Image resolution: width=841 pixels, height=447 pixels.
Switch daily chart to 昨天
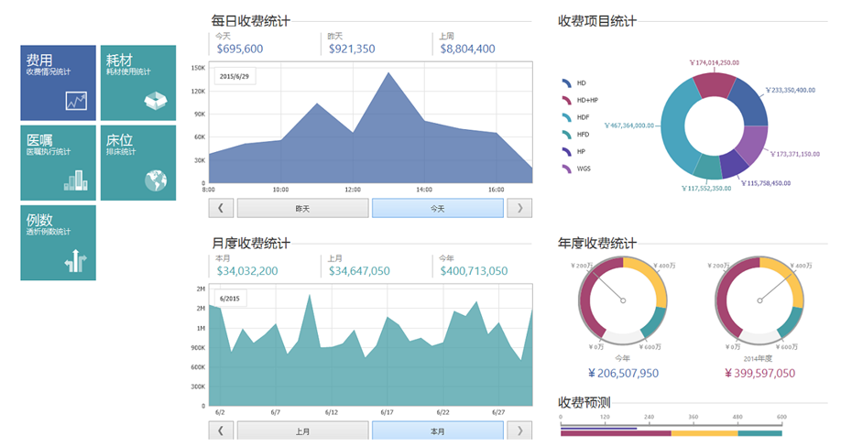[302, 208]
